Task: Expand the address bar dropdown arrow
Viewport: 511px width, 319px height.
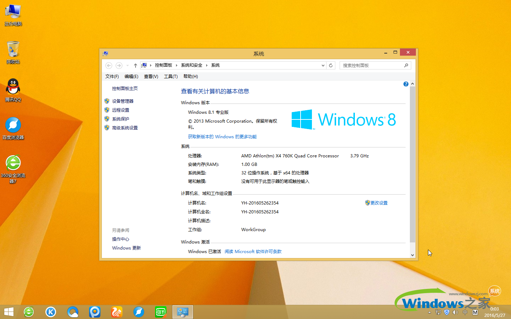Action: tap(323, 65)
